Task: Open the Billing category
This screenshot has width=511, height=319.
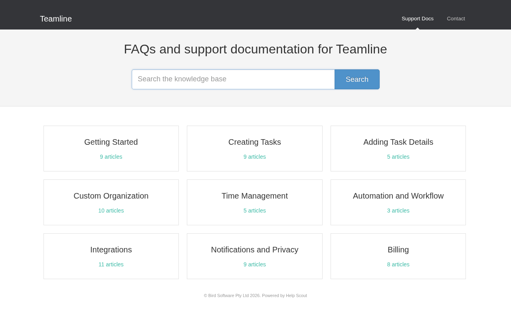Action: [398, 256]
